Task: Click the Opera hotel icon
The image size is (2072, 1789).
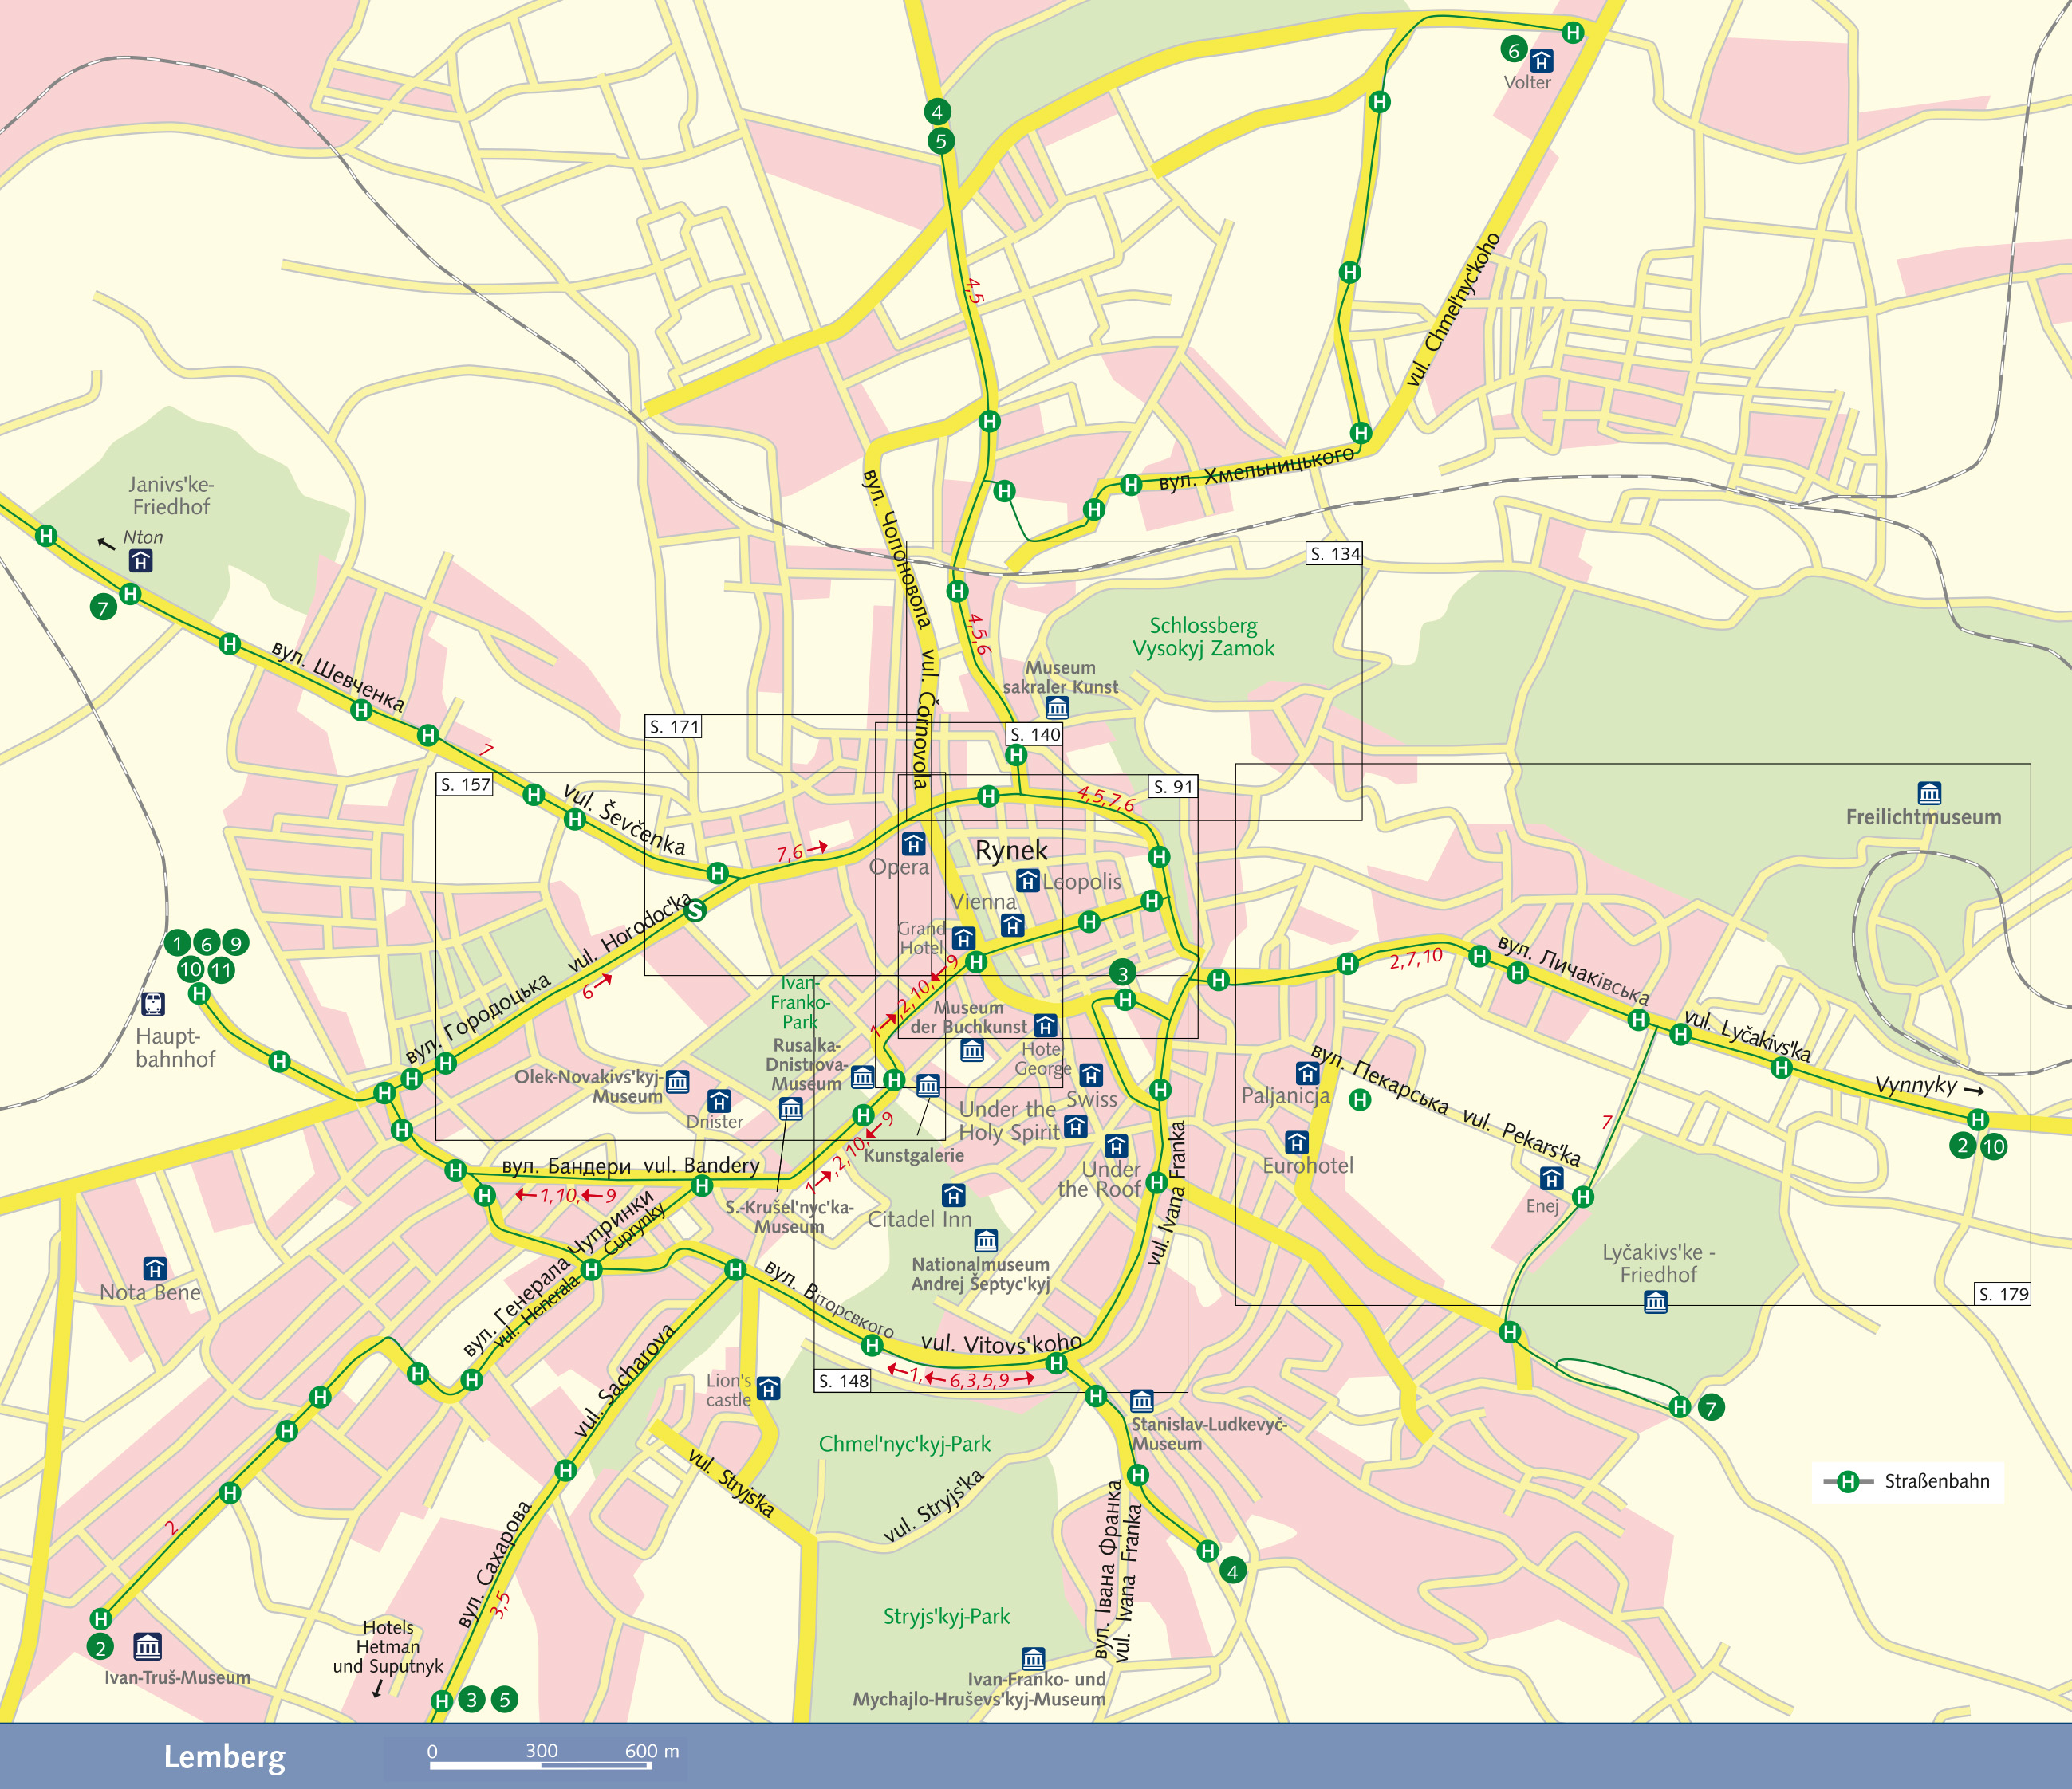Action: [x=913, y=843]
